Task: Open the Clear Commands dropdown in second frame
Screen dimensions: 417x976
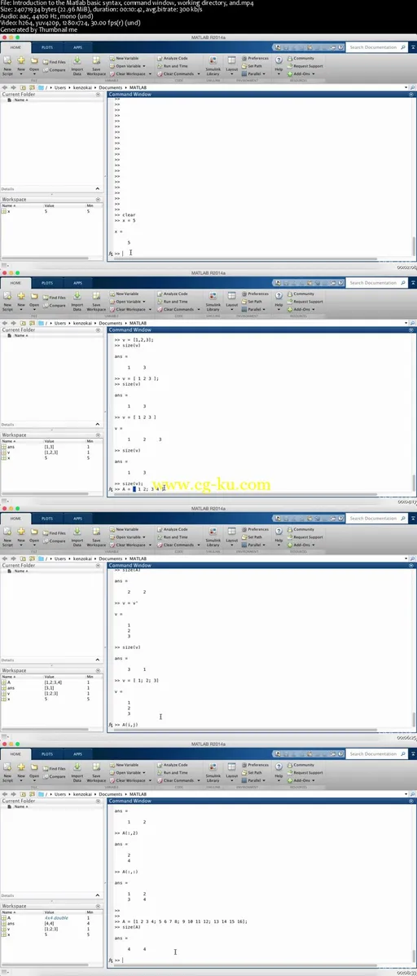Action: point(179,309)
